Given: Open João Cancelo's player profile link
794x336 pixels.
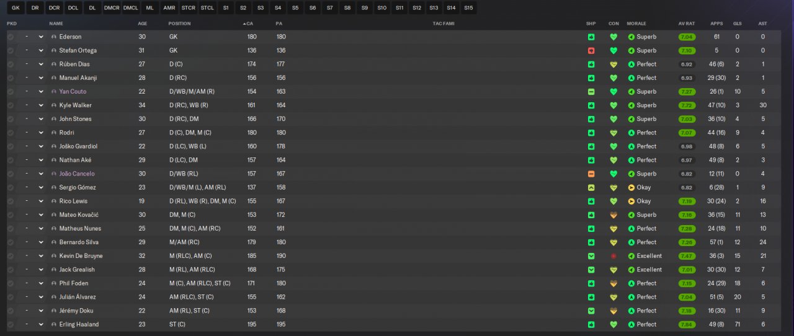Looking at the screenshot, I should point(77,174).
